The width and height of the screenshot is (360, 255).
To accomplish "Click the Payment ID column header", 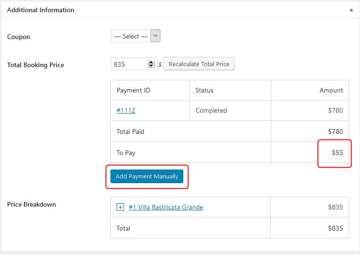I will (133, 90).
